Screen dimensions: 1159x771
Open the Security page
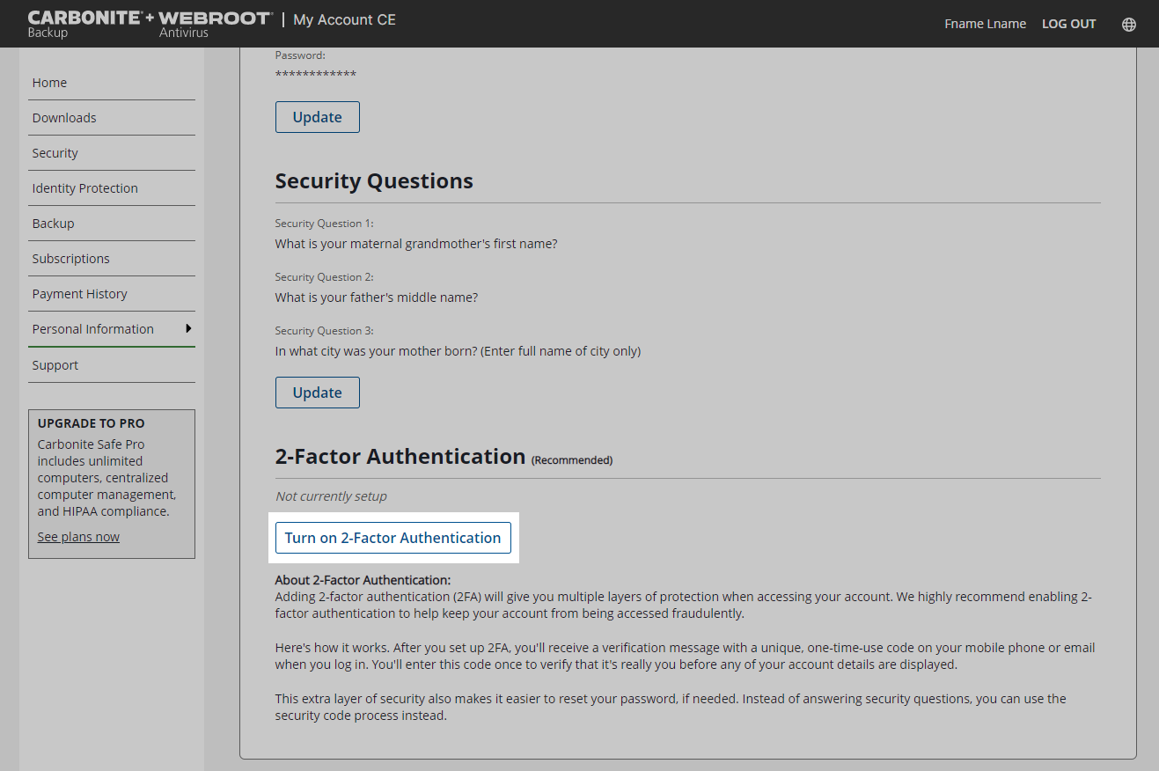[55, 152]
